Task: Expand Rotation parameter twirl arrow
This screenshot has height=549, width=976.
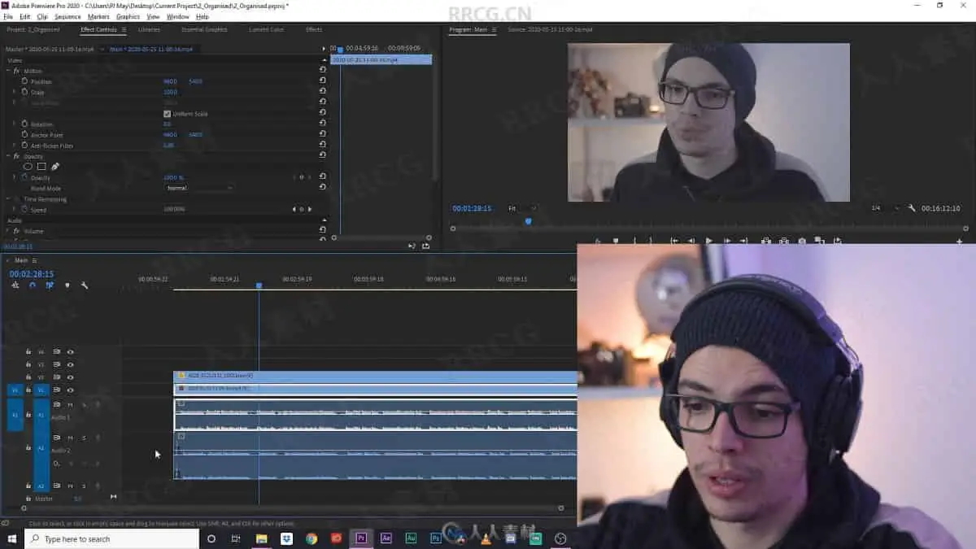Action: [15, 124]
